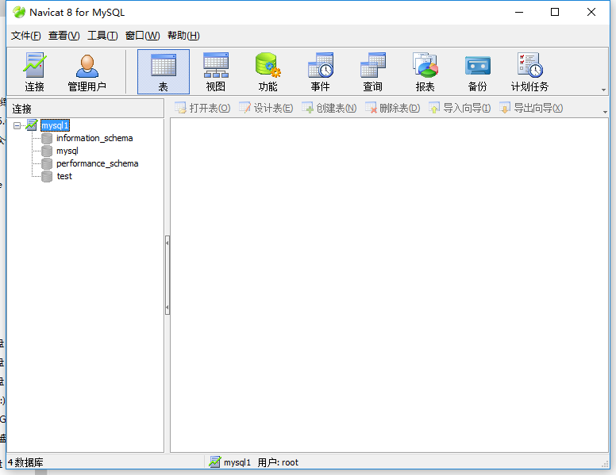Screen dimensions: 616x475
Task: Show 事件 (Event) objects
Action: click(x=320, y=72)
